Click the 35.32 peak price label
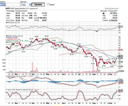 click(47, 36)
